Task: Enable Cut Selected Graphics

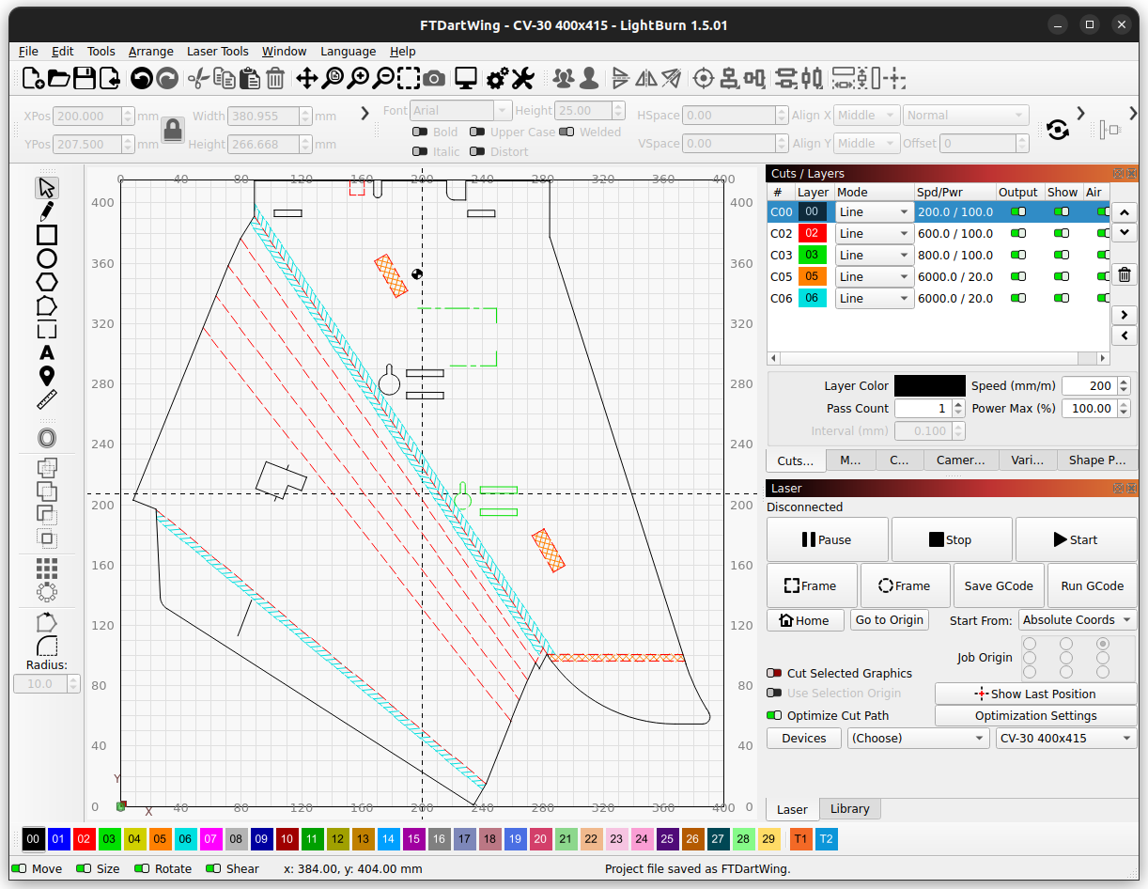Action: click(x=773, y=673)
